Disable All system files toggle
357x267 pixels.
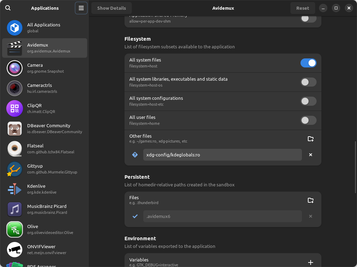pyautogui.click(x=308, y=63)
